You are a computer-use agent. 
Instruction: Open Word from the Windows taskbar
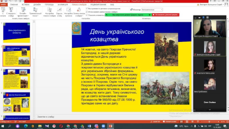pyautogui.click(x=89, y=126)
